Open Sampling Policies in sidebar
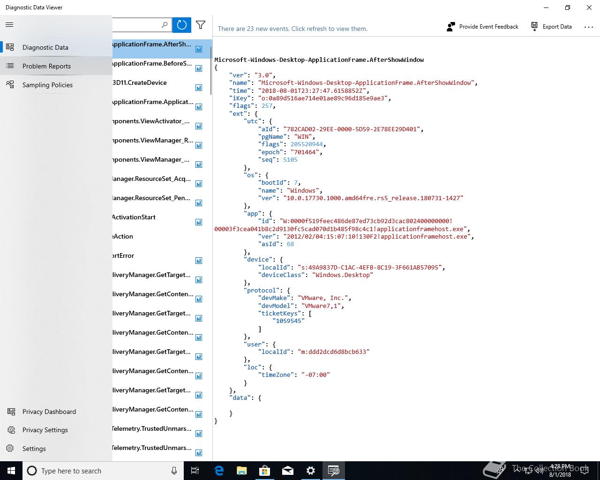 click(56, 85)
